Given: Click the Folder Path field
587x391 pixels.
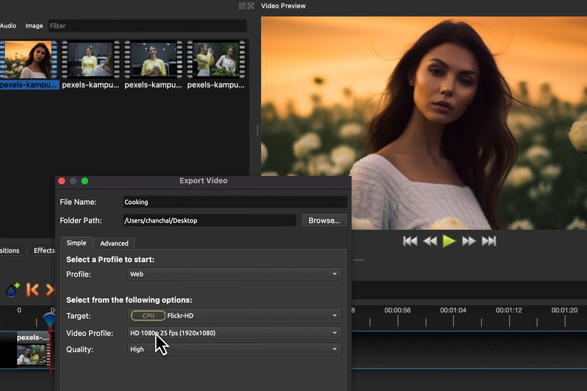Looking at the screenshot, I should pos(209,221).
